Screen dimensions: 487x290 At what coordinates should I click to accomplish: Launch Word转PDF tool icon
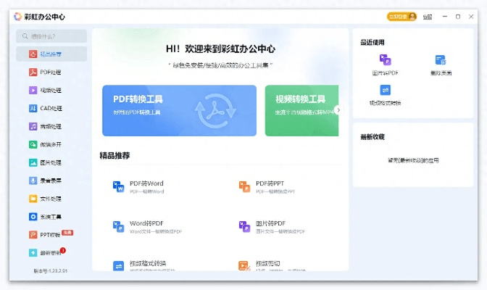118,227
